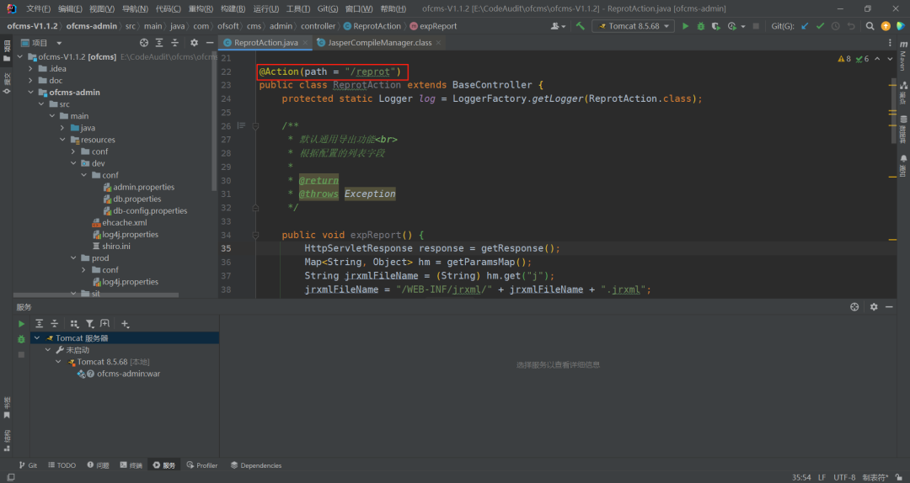Open the 导航(N) menu
Screen dimensions: 910x483
[135, 8]
